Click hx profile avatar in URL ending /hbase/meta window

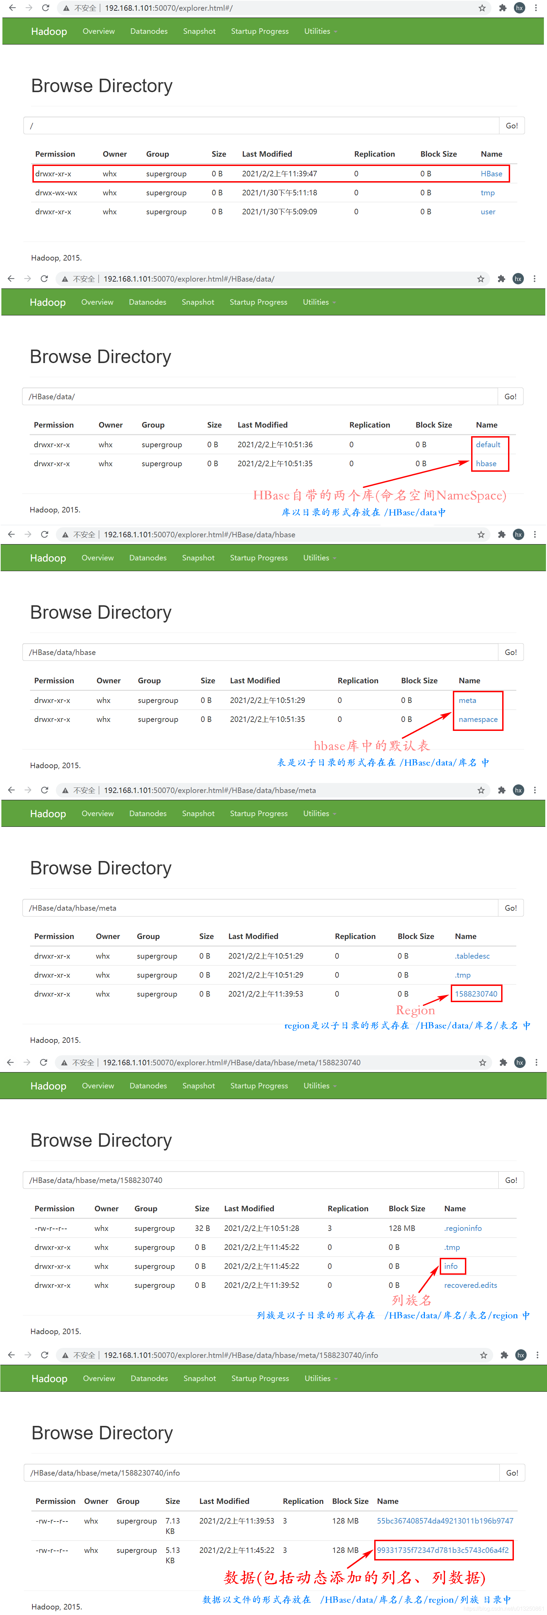pyautogui.click(x=518, y=791)
